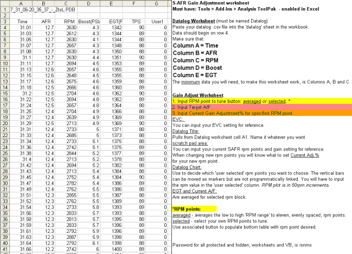352x254 pixels.
Task: Click the 'EVC:' heading
Action: tap(178, 119)
